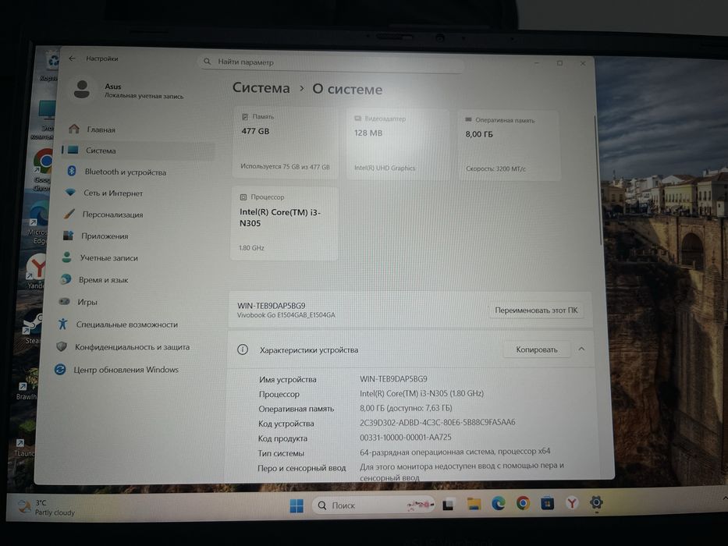Click the Bluetooth icon in sidebar
Viewport: 728px width, 546px height.
click(72, 171)
